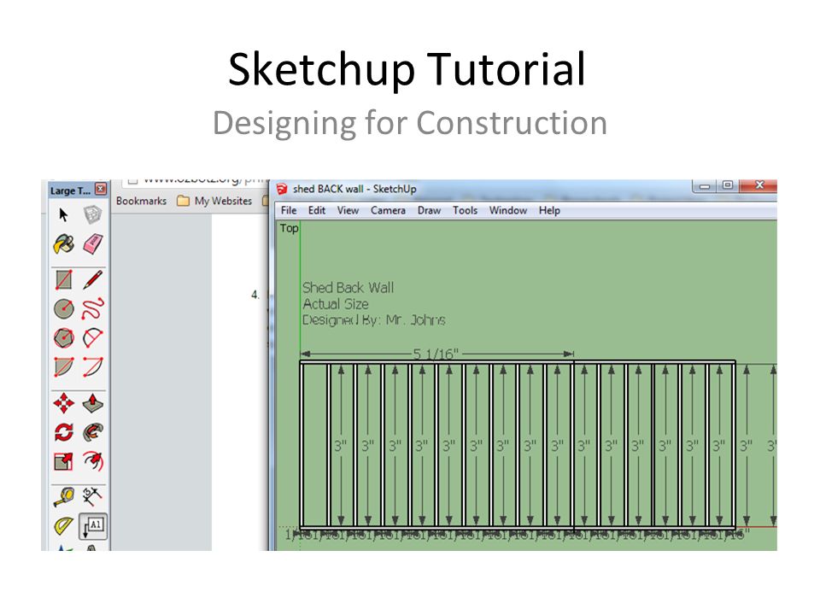Click the Bookmarks label in browser
This screenshot has width=820, height=615.
pyautogui.click(x=141, y=201)
